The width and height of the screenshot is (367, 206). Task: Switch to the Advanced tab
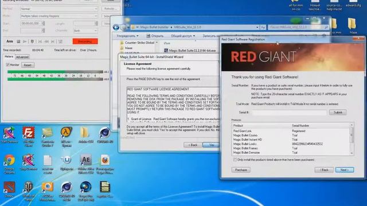pyautogui.click(x=22, y=57)
